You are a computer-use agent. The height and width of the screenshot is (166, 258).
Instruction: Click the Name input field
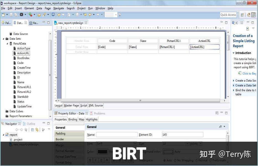117,134
